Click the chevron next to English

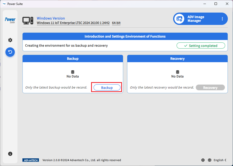[225, 160]
